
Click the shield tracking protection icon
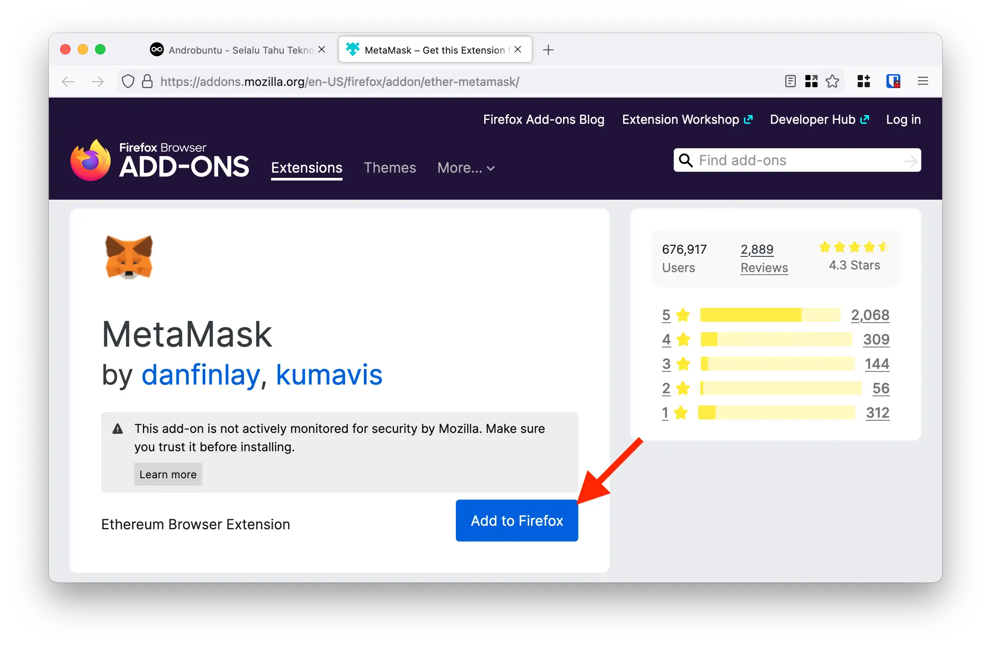(x=128, y=81)
